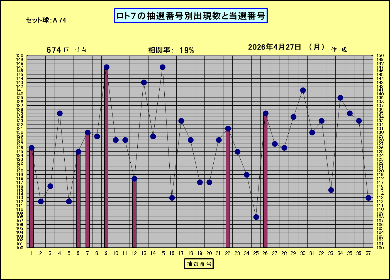This screenshot has width=390, height=280.
Task: Select the lowest data point at number 25
Action: (x=256, y=217)
